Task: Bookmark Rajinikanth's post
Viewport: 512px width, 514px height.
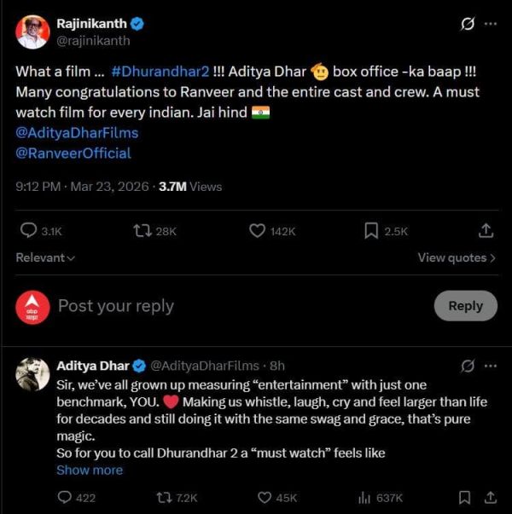Action: 371,230
